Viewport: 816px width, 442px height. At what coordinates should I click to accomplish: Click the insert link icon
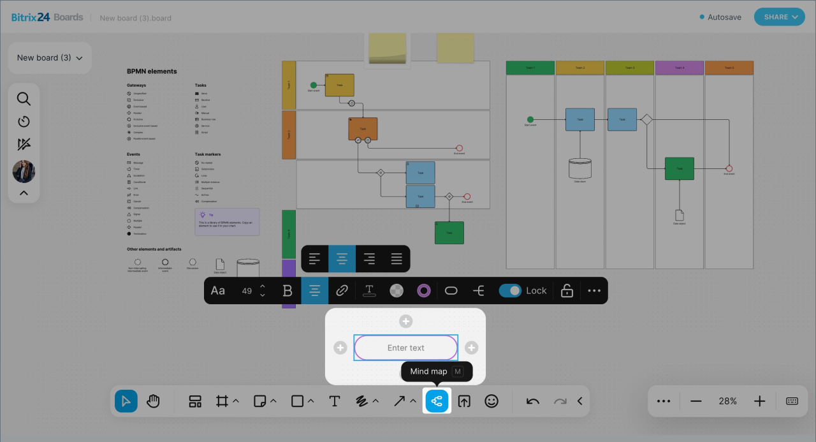(x=342, y=291)
